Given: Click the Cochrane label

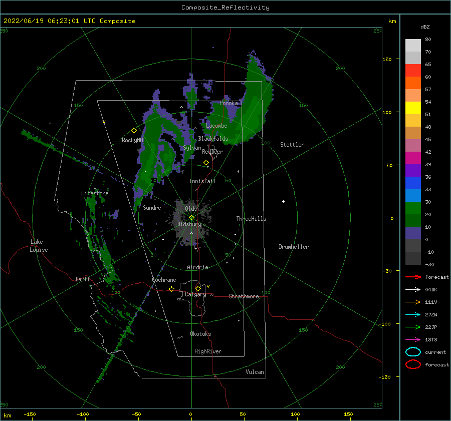Looking at the screenshot, I should [x=164, y=280].
